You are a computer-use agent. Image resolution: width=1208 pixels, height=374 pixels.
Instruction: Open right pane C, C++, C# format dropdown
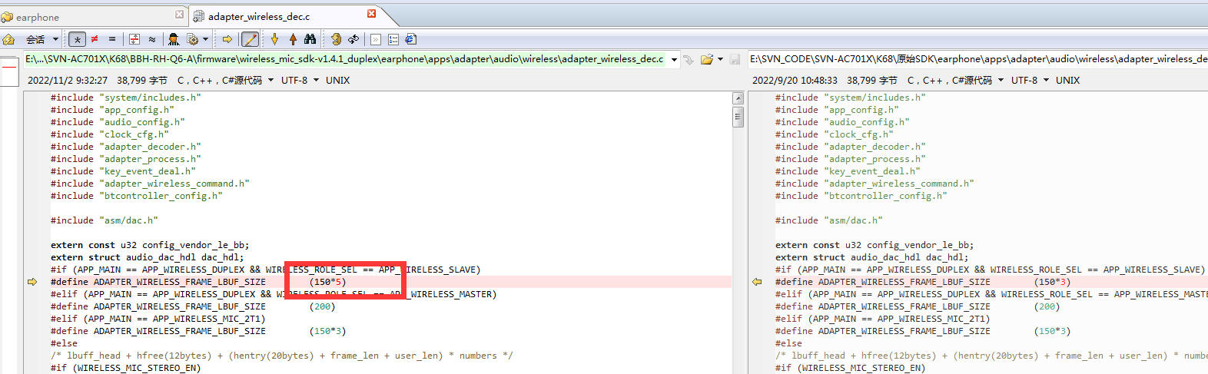[955, 80]
